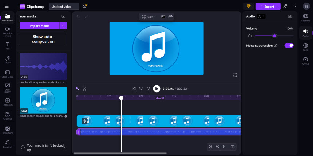Unmute the video clip track

(x=84, y=121)
